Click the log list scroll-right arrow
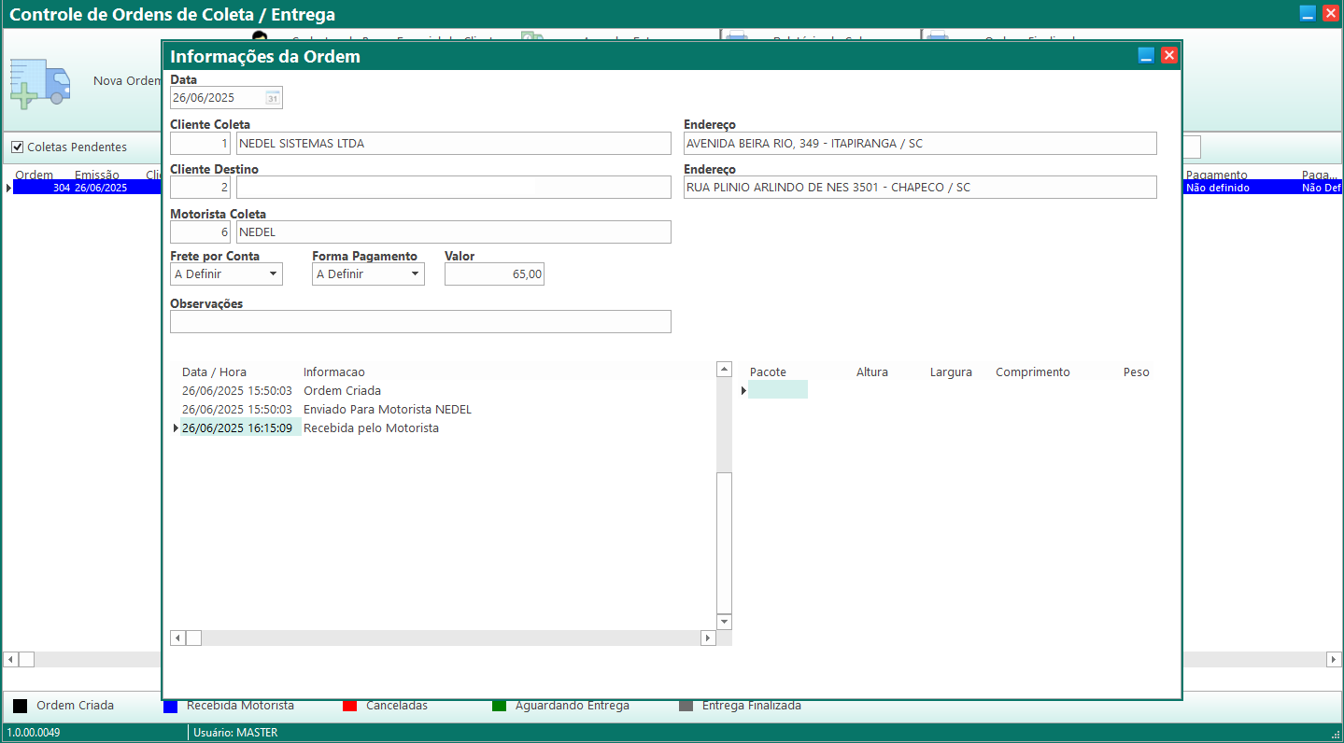 coord(707,638)
